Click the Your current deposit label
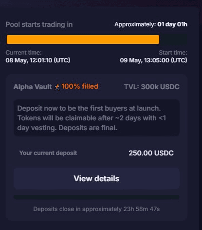This screenshot has height=230, width=202. click(x=48, y=153)
